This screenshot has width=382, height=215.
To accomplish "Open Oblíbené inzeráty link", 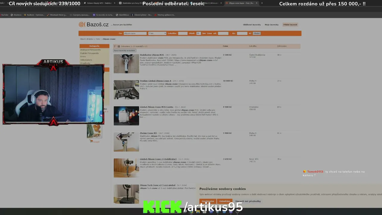I will [252, 25].
